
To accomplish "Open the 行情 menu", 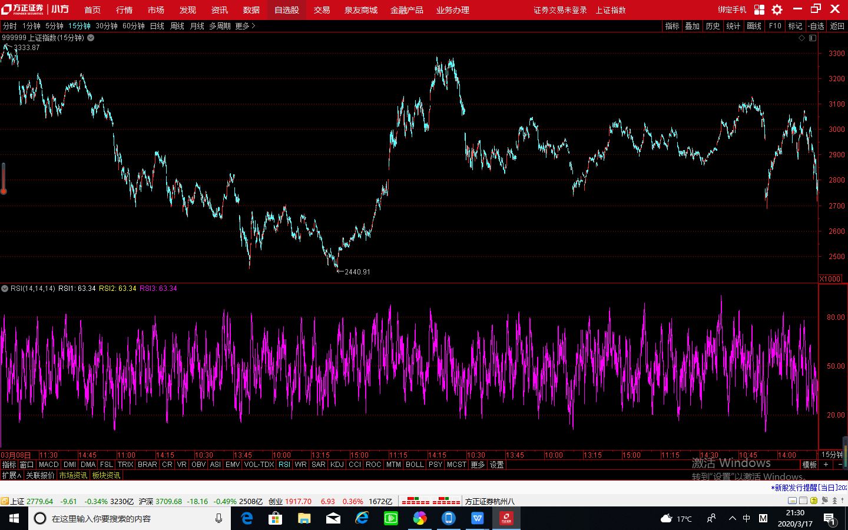I will [x=124, y=10].
